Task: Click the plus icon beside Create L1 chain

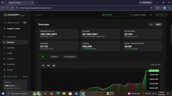Action: [x=5, y=29]
